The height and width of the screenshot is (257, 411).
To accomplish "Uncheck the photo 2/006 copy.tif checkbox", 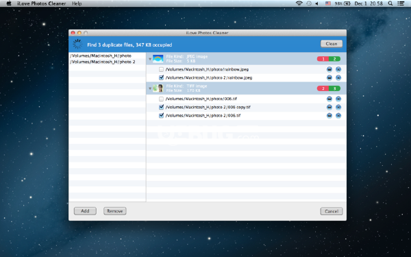I will [x=161, y=107].
